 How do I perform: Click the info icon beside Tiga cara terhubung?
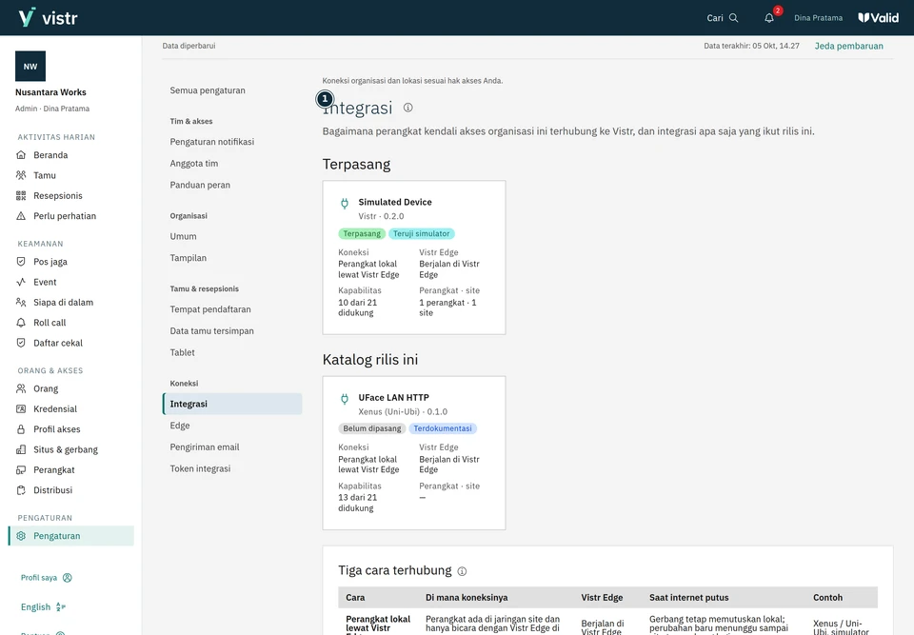click(463, 571)
